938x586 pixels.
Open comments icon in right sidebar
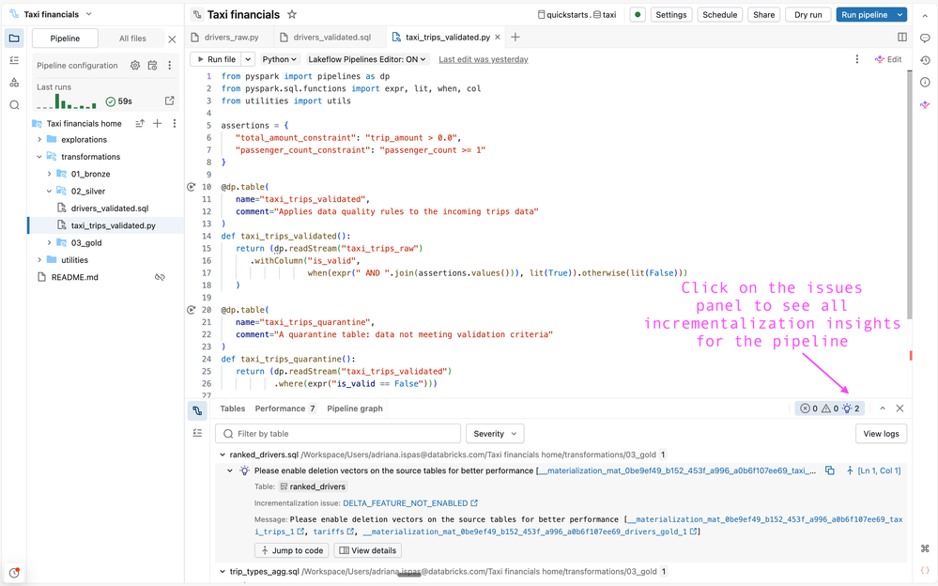(925, 39)
